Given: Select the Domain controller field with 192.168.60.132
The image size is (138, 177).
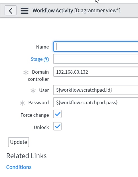Looking at the screenshot, I should point(96,72).
